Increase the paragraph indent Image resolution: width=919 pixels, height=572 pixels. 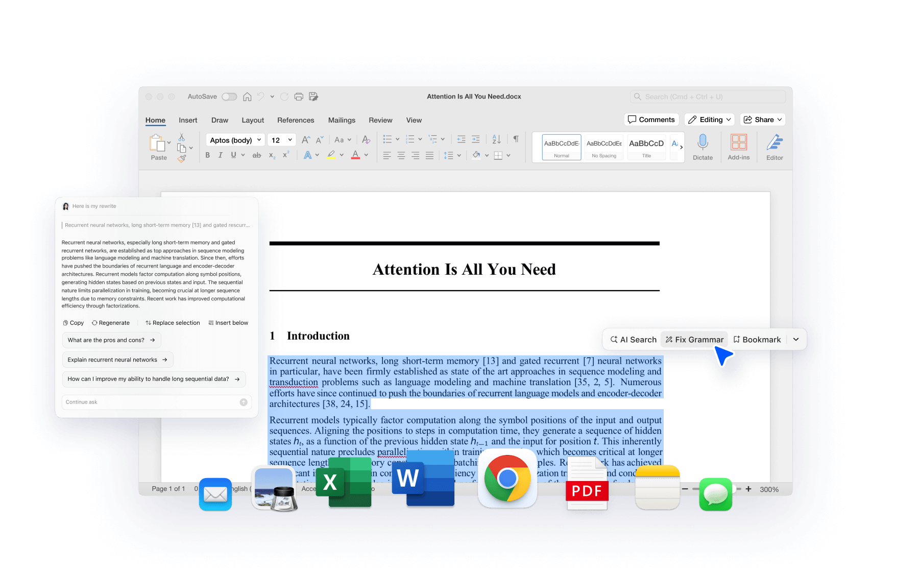[476, 139]
